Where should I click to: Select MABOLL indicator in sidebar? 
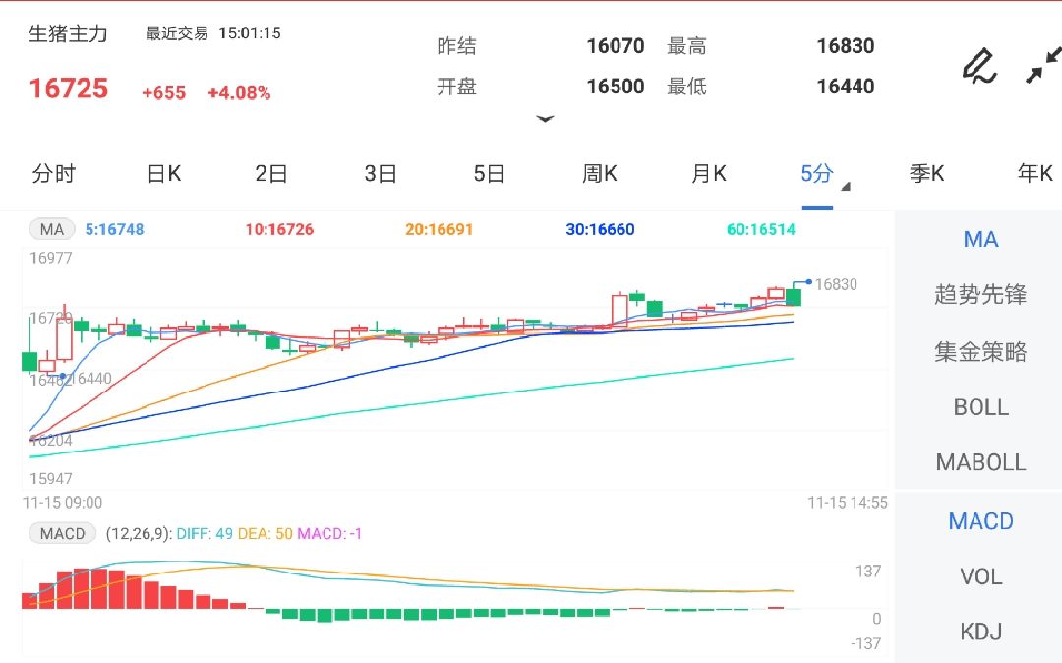pos(980,462)
